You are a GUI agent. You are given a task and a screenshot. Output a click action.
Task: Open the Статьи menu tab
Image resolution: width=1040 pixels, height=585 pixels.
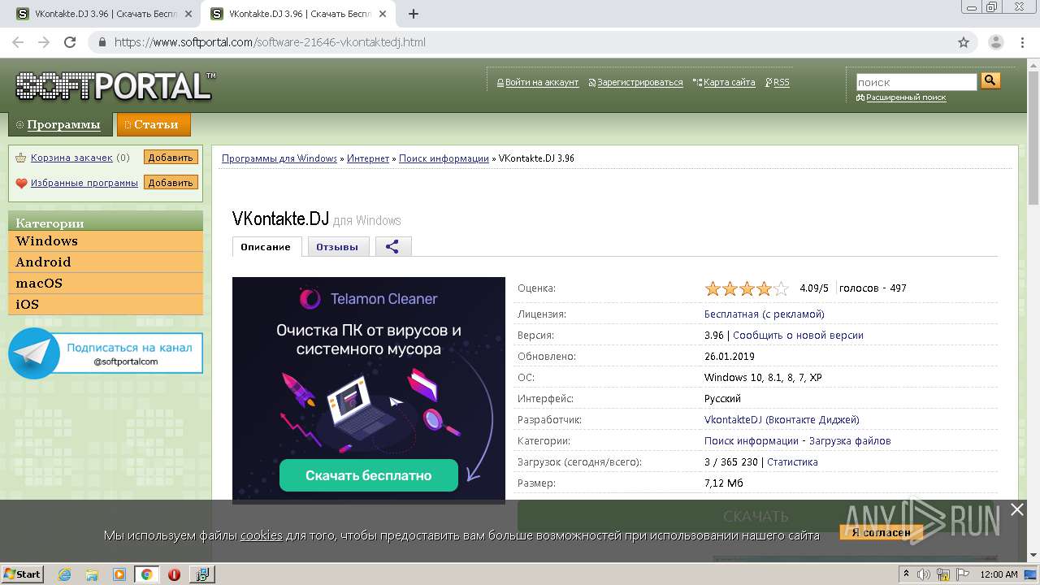[x=154, y=124]
